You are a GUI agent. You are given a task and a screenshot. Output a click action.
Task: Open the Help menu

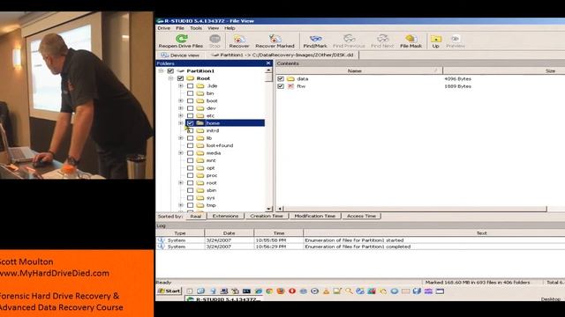[x=230, y=28]
